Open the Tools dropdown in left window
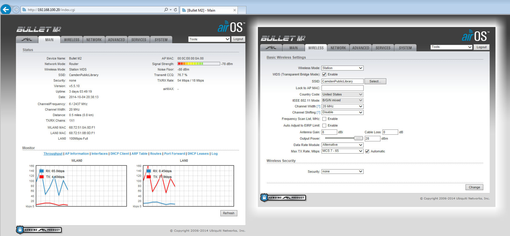The image size is (510, 236). pos(209,39)
